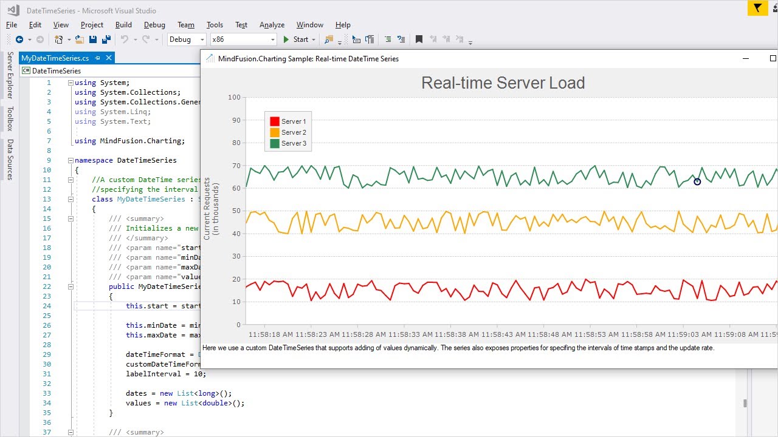Open the File menu
778x437 pixels.
12,25
